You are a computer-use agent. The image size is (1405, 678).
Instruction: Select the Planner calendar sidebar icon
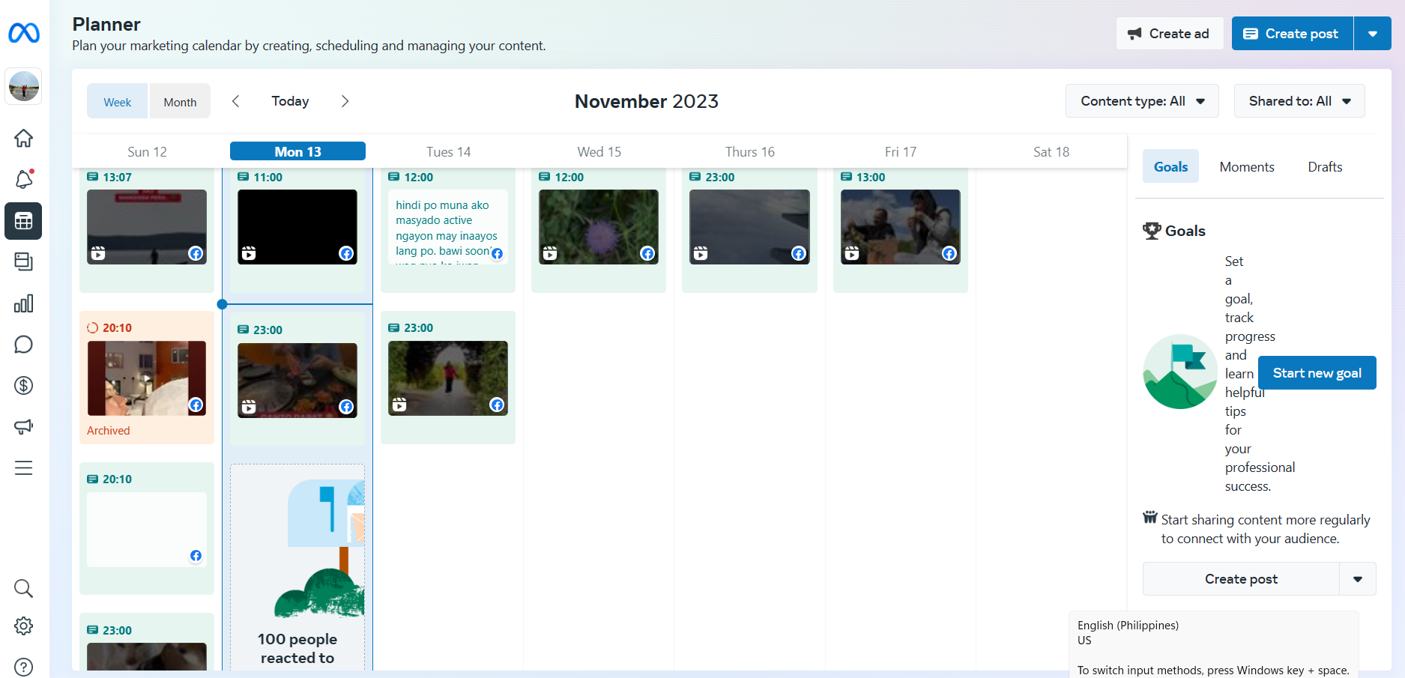[x=24, y=221]
